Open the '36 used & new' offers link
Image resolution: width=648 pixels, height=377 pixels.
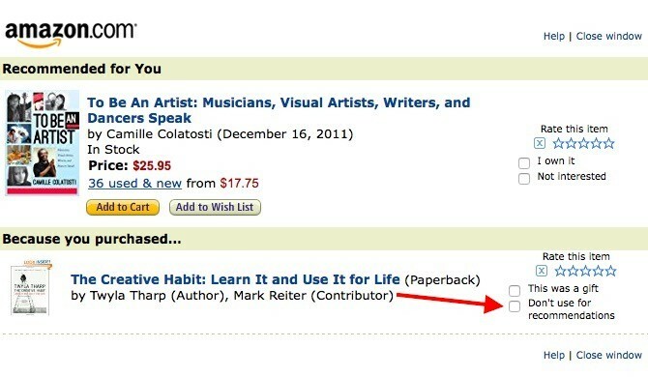pos(134,183)
